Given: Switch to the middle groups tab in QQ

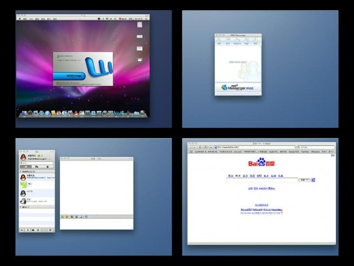Looking at the screenshot, I should pyautogui.click(x=36, y=167).
